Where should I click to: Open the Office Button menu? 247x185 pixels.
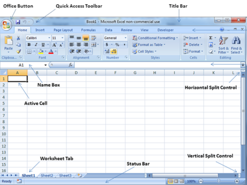(7, 25)
